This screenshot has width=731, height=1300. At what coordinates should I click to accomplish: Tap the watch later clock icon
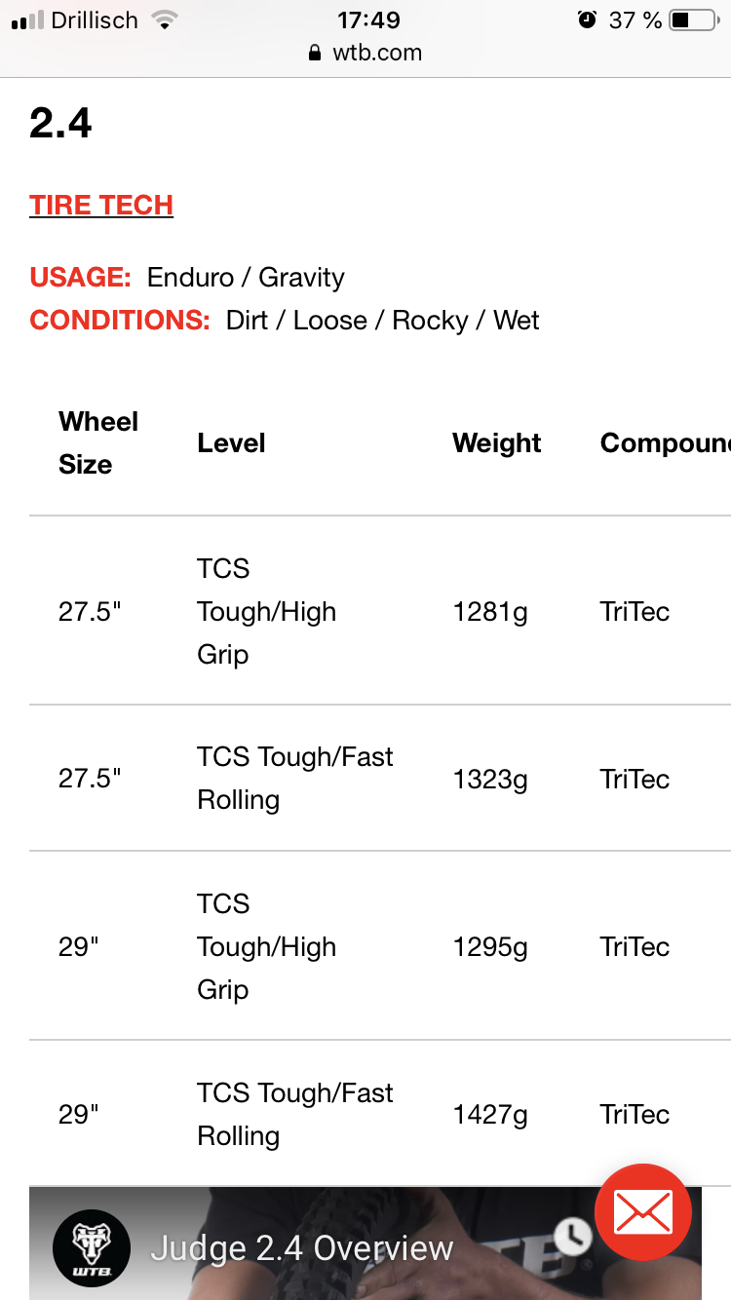[x=573, y=1236]
